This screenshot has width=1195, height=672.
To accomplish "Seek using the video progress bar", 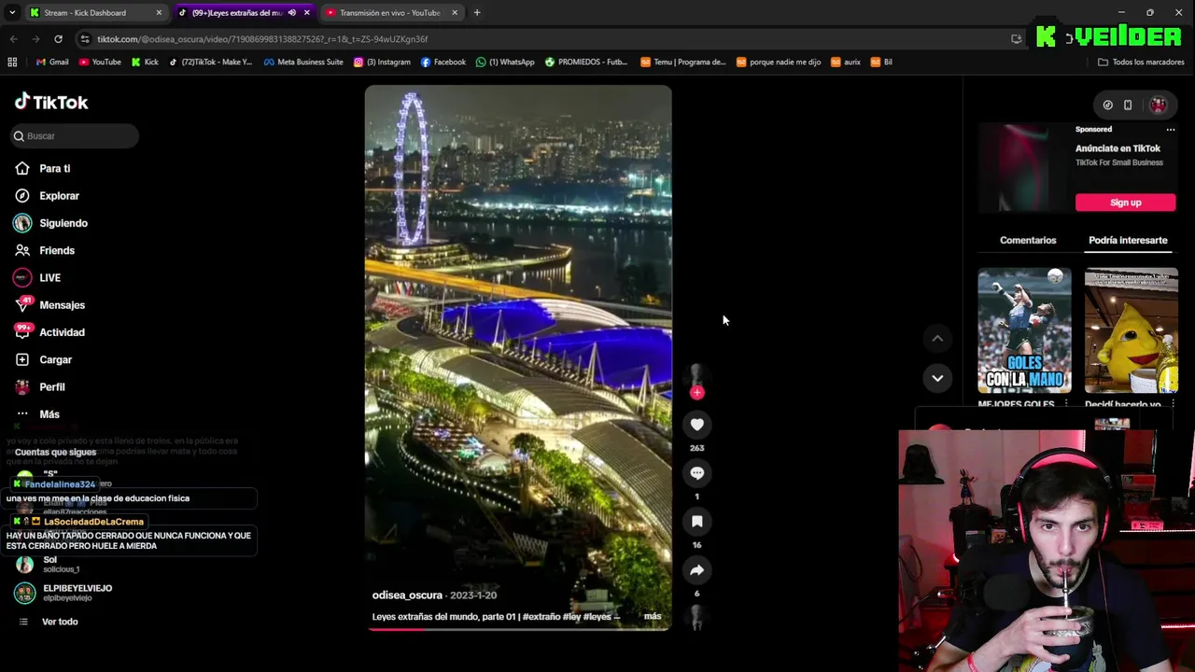I will [x=518, y=629].
